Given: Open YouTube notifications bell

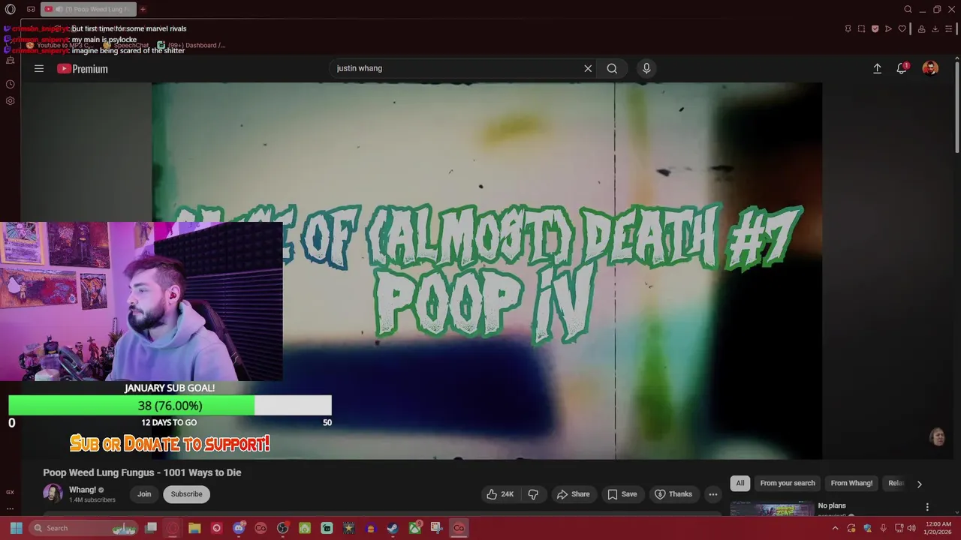Looking at the screenshot, I should point(902,68).
